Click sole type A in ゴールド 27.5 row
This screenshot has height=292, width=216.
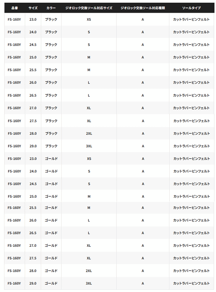[x=143, y=258]
